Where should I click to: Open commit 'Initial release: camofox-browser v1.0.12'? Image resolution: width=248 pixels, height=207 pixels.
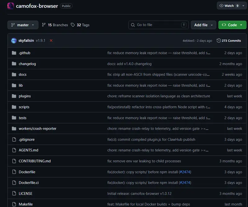[x=139, y=194]
